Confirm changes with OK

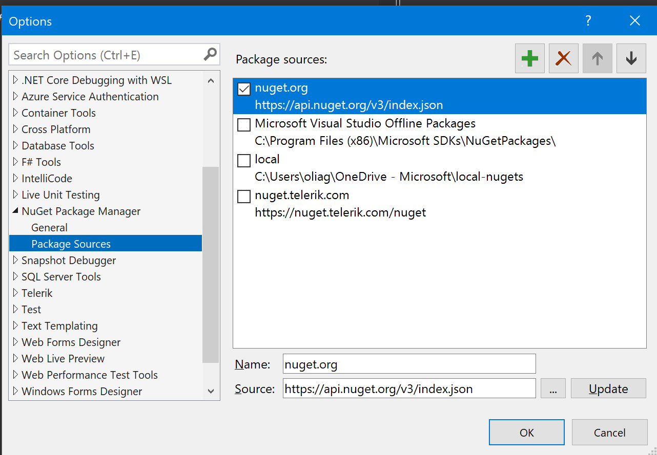pyautogui.click(x=526, y=432)
